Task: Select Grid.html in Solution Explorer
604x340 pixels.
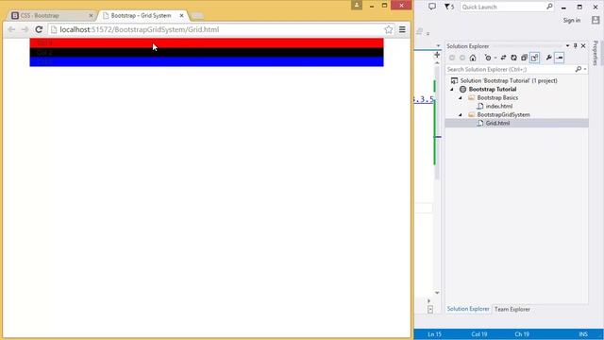Action: pos(497,123)
